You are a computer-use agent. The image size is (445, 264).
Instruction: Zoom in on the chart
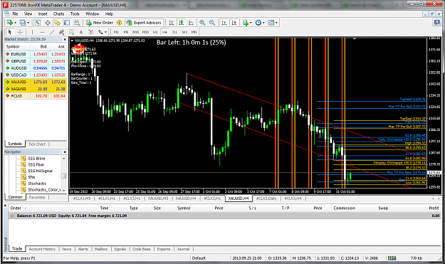point(202,23)
